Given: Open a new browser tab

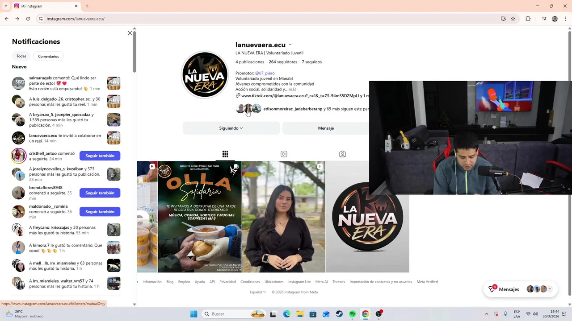Looking at the screenshot, I should pos(87,6).
